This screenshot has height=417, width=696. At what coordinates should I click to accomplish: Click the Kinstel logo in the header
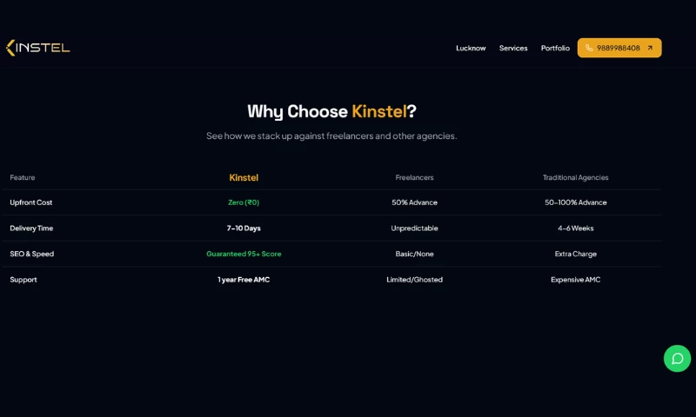(38, 48)
